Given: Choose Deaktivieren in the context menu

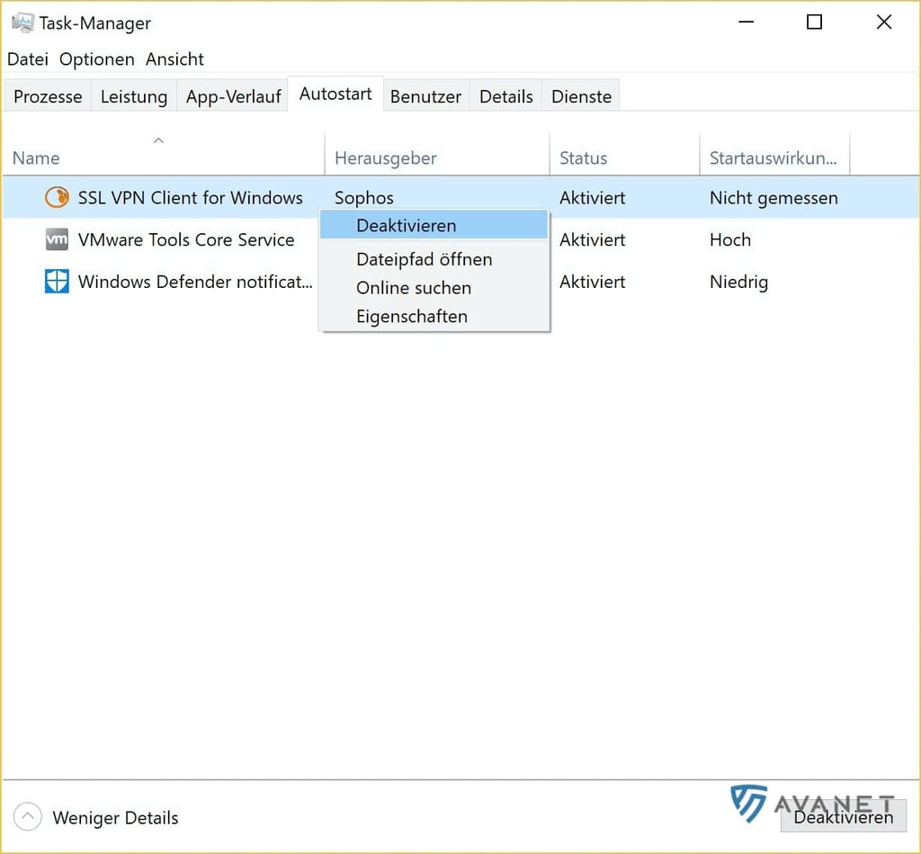Looking at the screenshot, I should pos(434,226).
